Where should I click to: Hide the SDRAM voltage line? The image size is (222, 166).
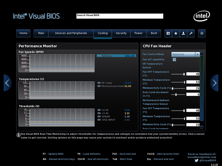(x=99, y=116)
